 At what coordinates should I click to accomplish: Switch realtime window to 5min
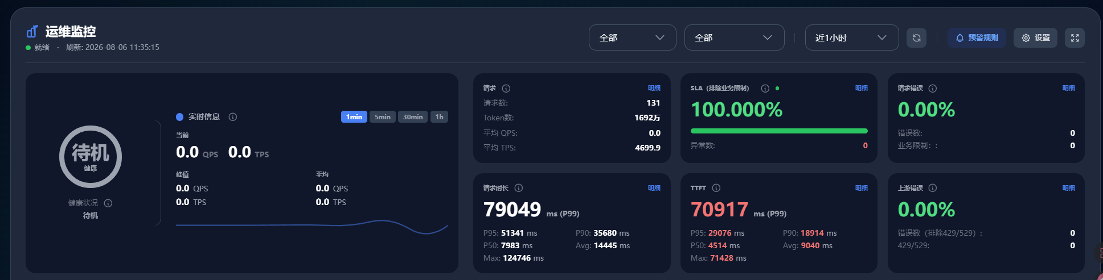pos(383,117)
